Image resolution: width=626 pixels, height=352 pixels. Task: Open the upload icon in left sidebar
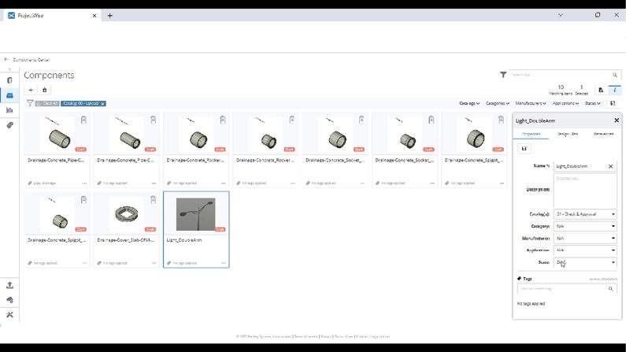tap(9, 285)
